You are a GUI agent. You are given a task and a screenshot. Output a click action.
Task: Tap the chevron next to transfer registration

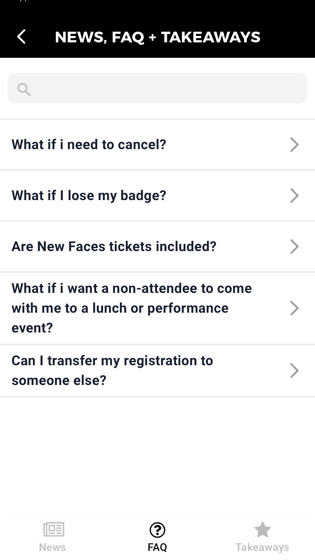click(x=294, y=371)
